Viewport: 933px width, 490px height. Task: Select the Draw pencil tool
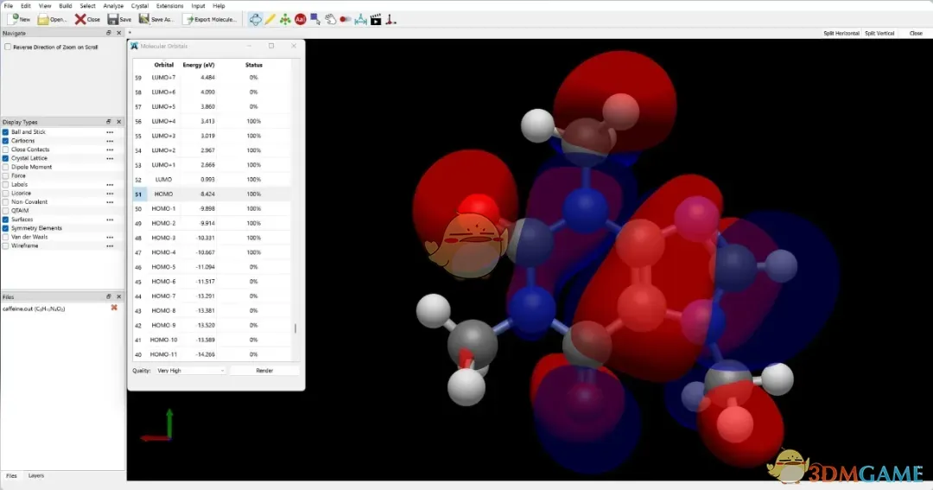(x=270, y=19)
